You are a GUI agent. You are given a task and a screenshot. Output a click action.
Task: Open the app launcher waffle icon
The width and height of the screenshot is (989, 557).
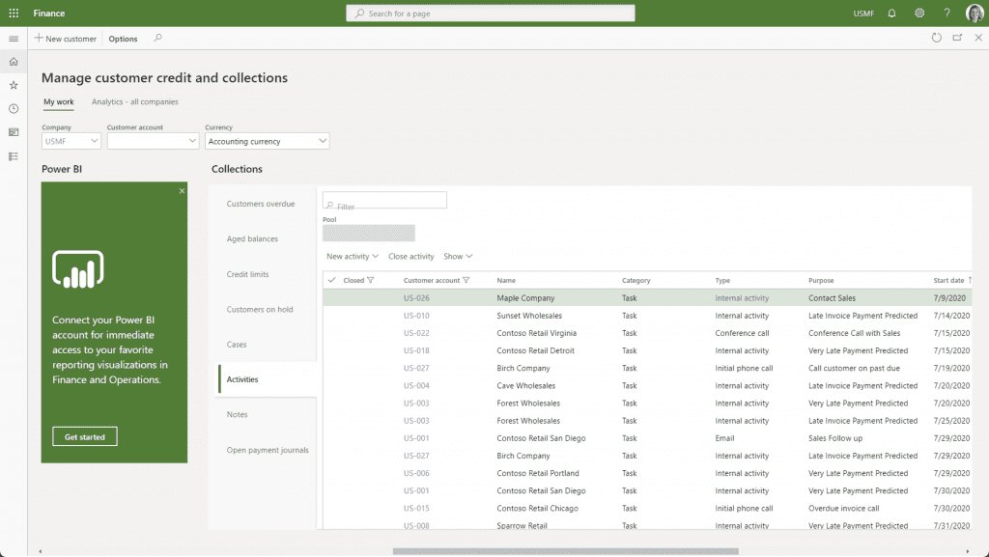click(x=14, y=13)
